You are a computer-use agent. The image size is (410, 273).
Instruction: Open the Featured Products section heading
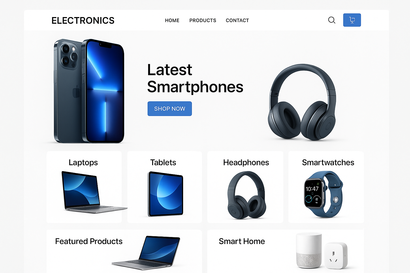[89, 241]
